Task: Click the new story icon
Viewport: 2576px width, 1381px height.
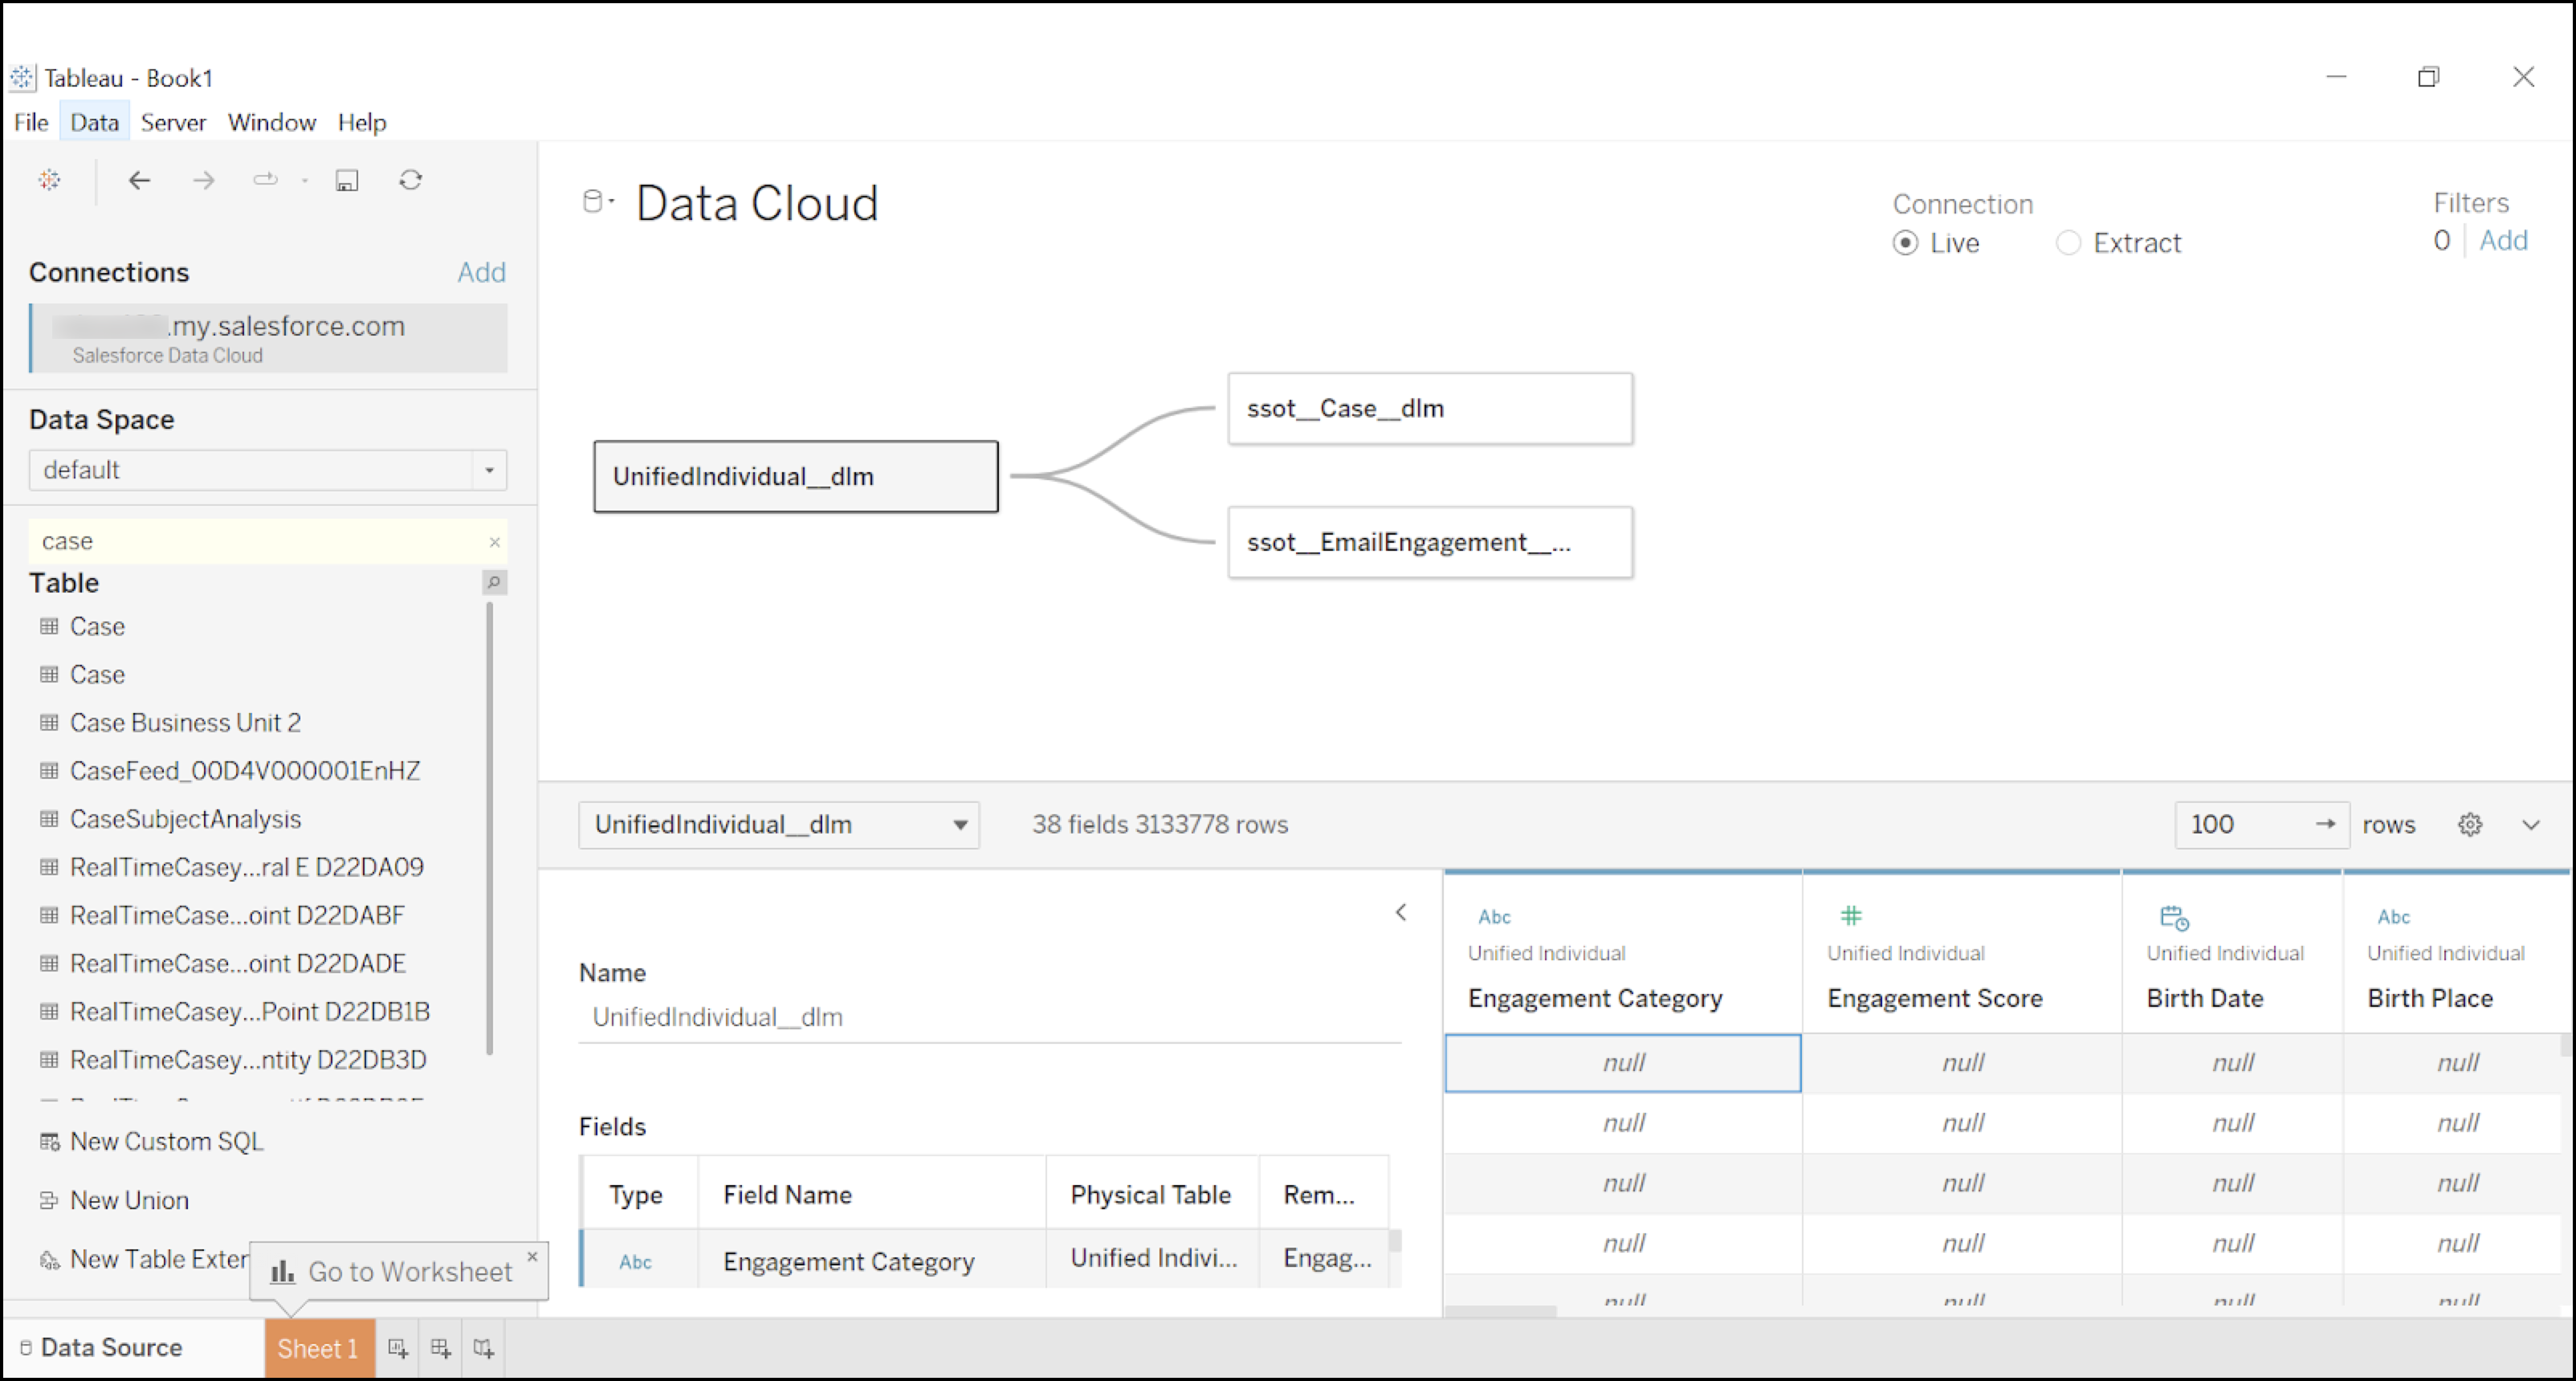Action: [x=483, y=1348]
